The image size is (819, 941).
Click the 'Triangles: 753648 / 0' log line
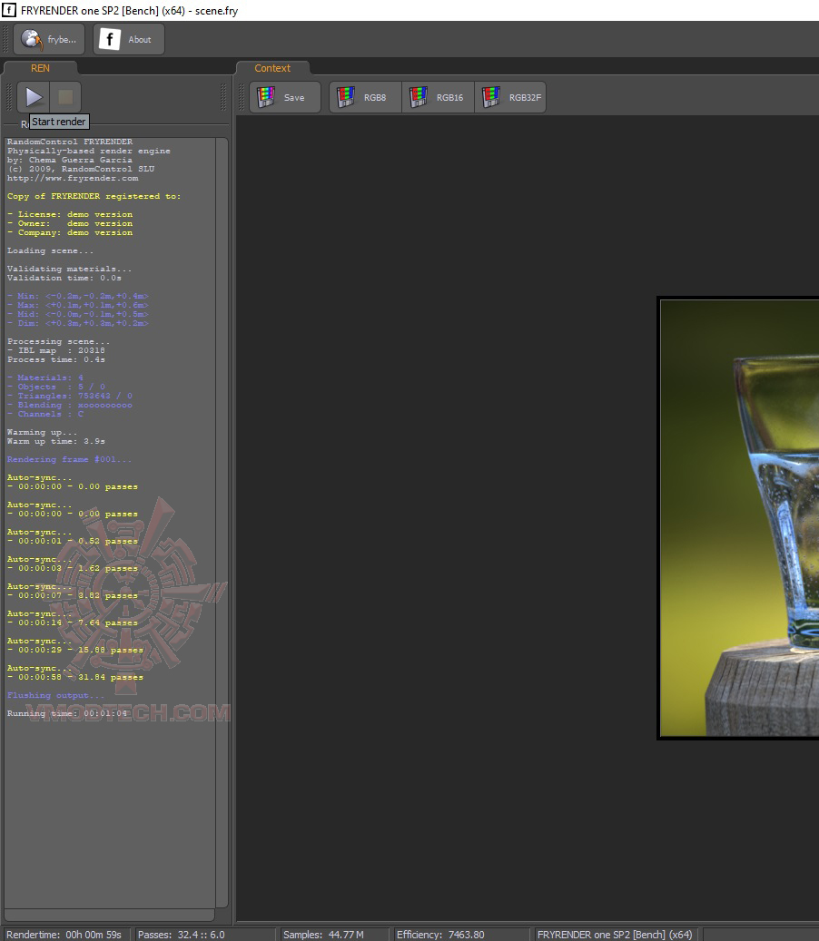70,396
